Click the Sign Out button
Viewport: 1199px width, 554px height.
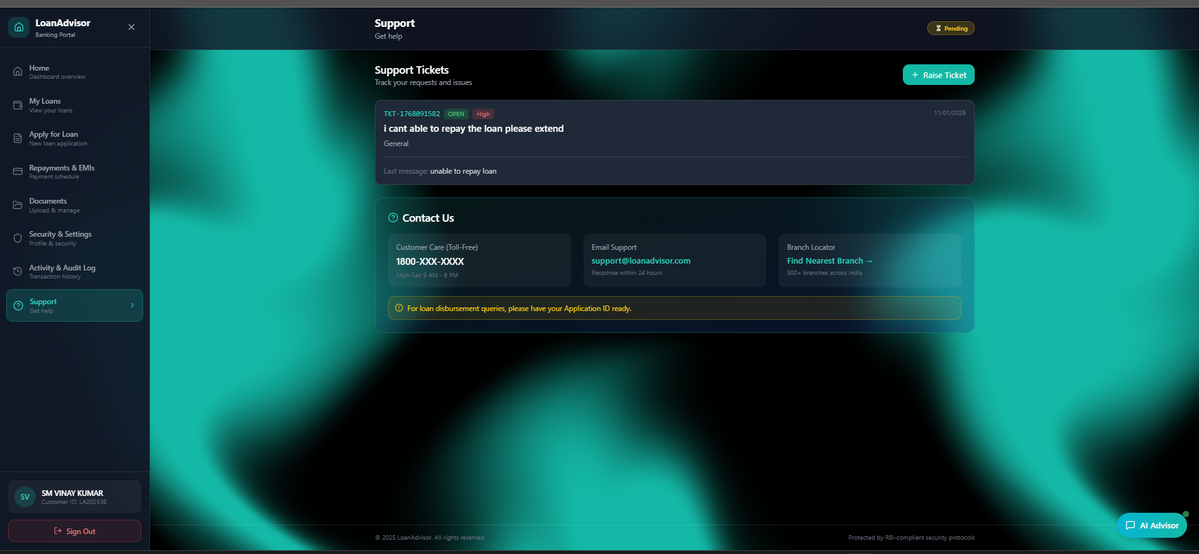(x=74, y=531)
